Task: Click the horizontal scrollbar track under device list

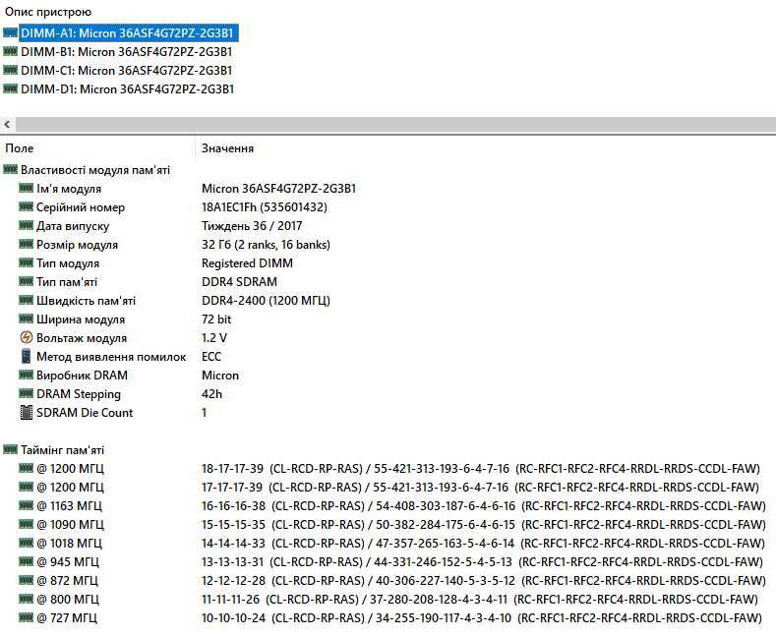Action: (395, 124)
